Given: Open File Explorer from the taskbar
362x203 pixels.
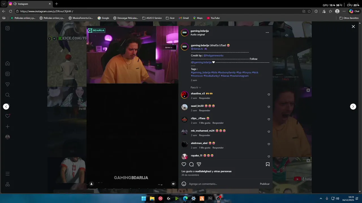Looking at the screenshot, I should (x=152, y=198).
